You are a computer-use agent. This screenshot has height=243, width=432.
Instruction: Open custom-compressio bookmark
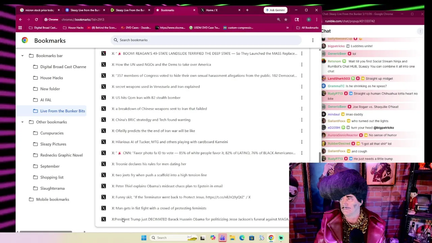tap(238, 28)
